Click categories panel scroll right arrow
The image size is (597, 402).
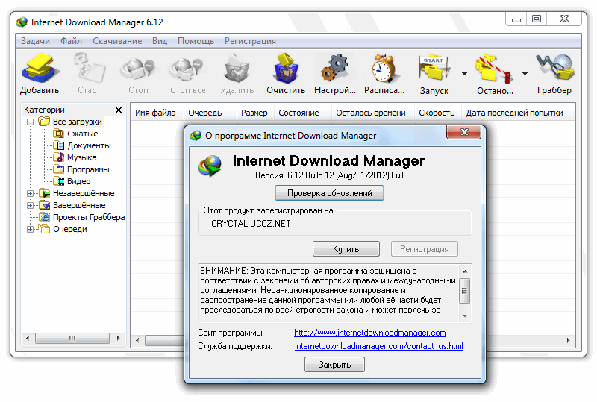tap(118, 338)
